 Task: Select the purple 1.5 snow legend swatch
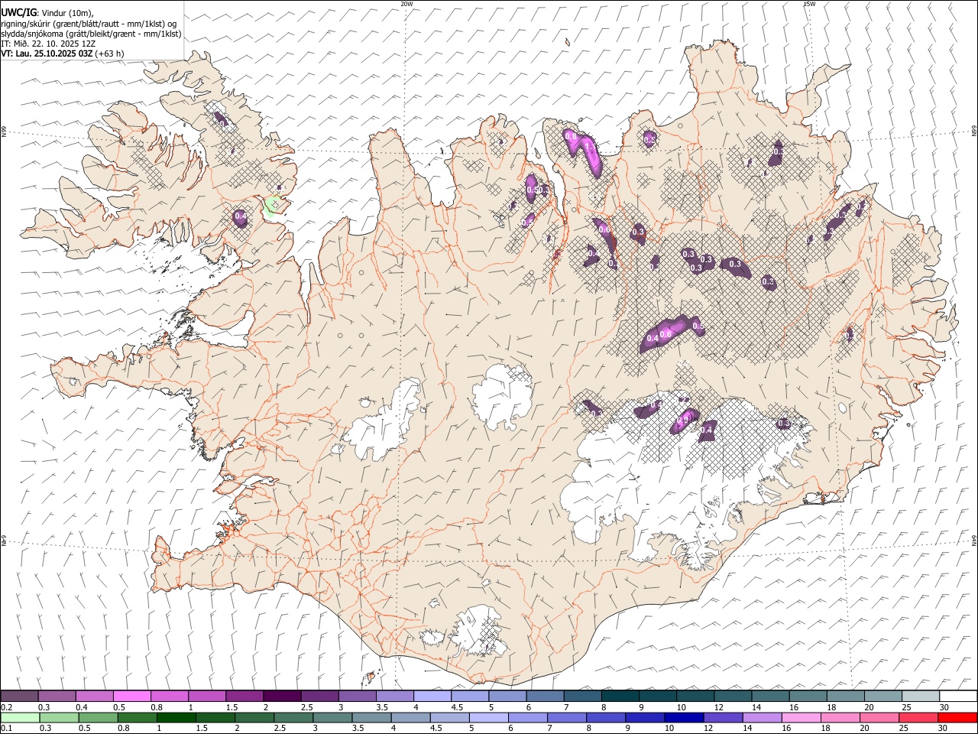(x=244, y=697)
